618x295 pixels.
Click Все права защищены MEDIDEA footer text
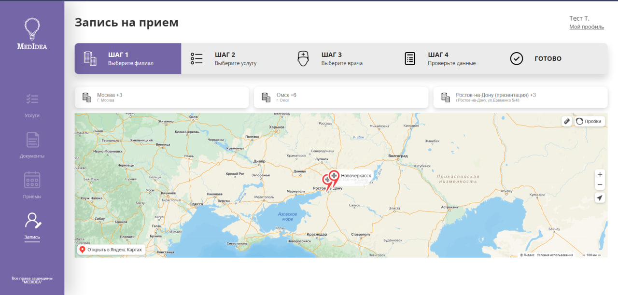(32, 280)
